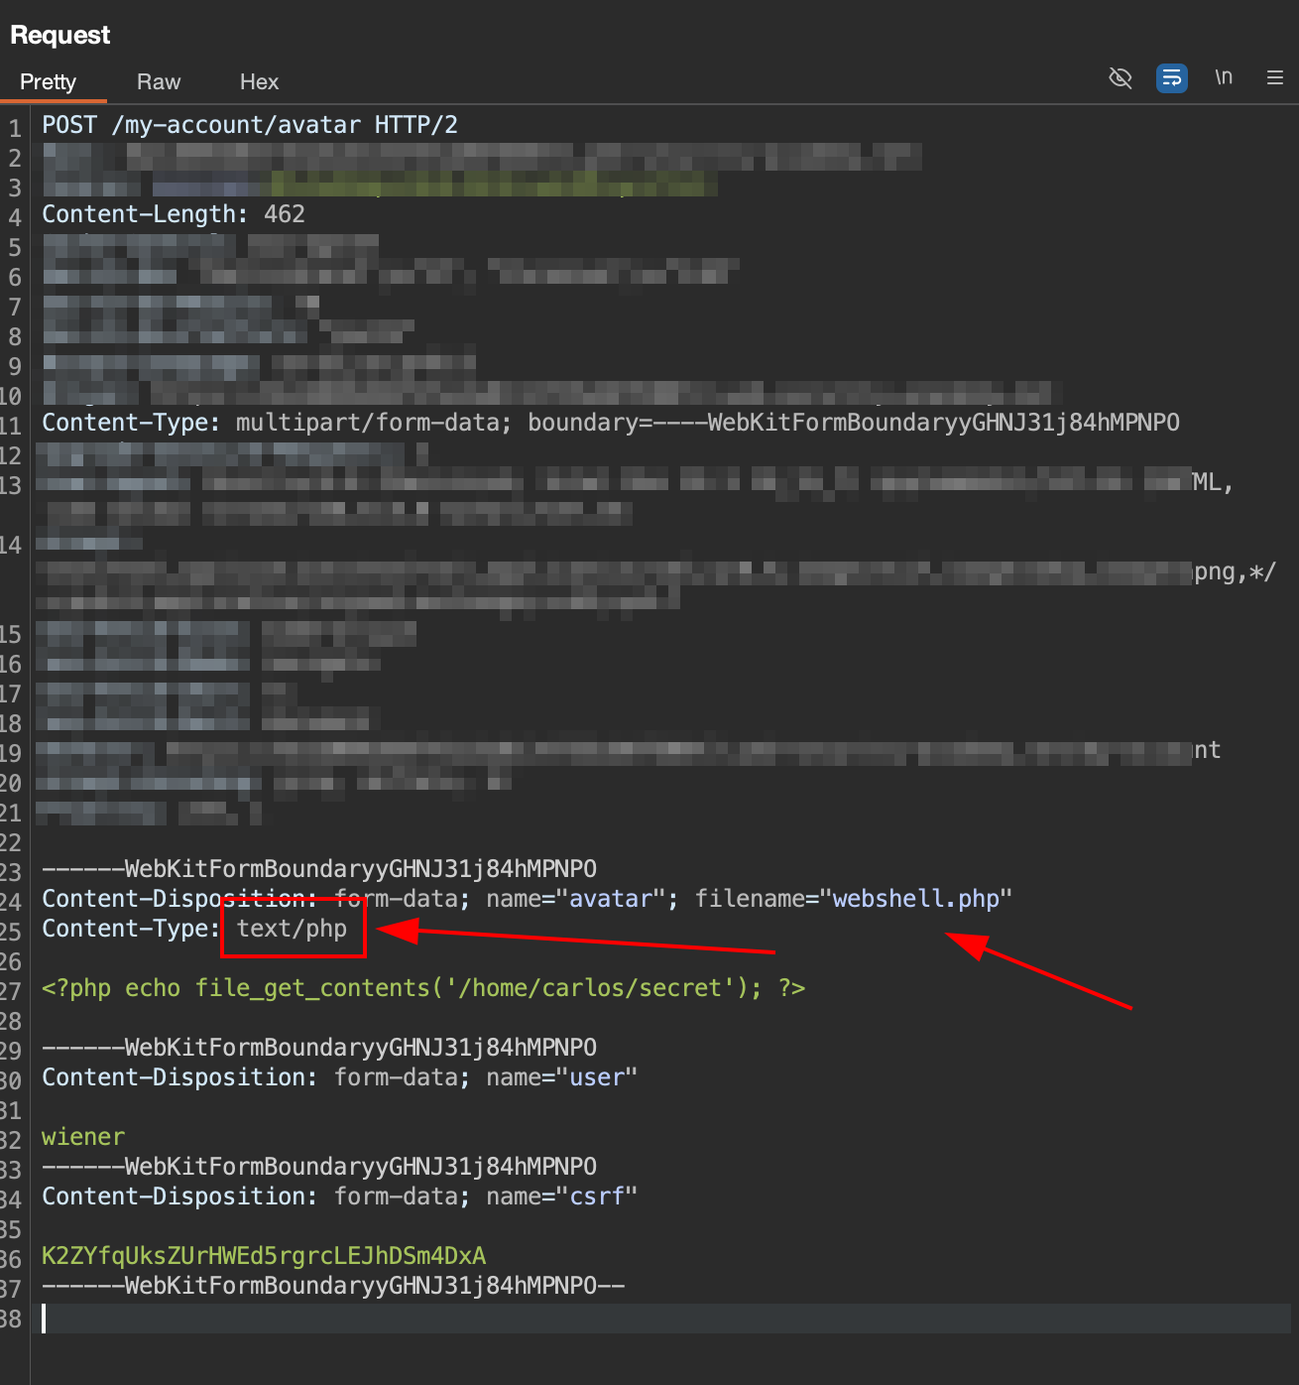Click the wiener username value
1299x1385 pixels.
tap(83, 1137)
